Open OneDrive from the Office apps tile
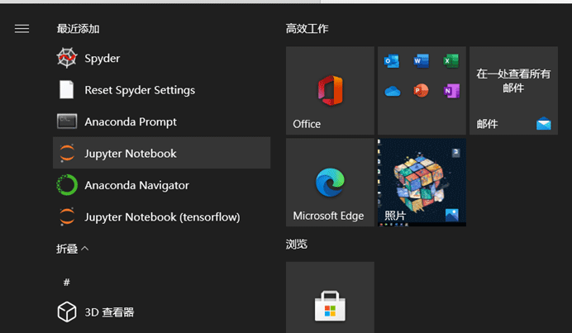The height and width of the screenshot is (333, 572). click(x=392, y=91)
